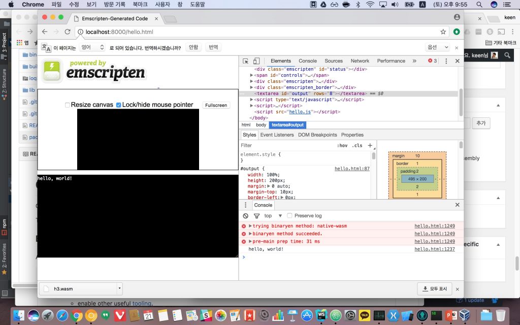Activate the DevTools inspect element picker

click(246, 61)
